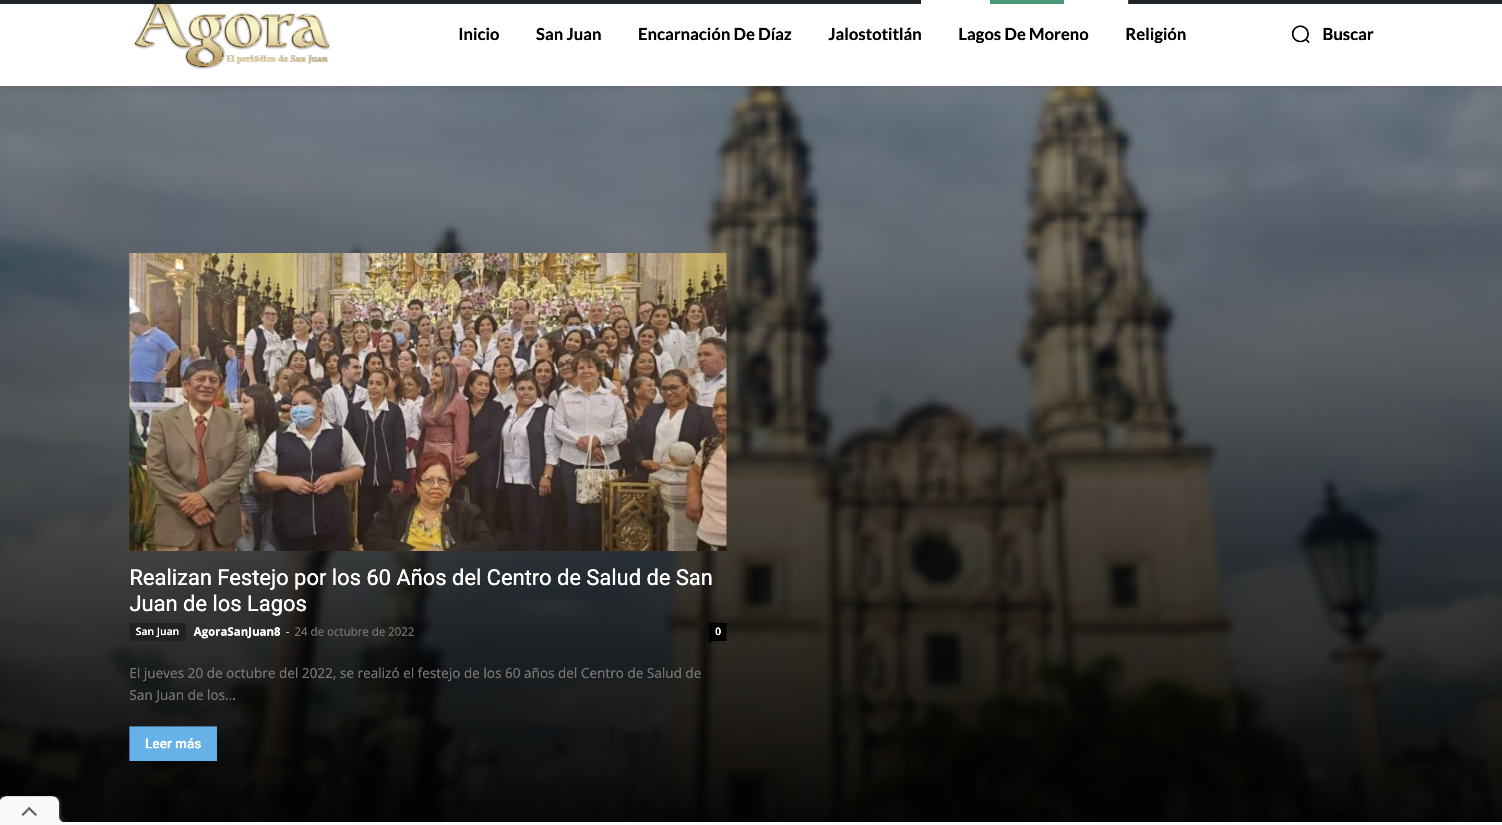Screen dimensions: 1502x825
Task: Click the Agora newspaper logo
Action: coord(232,36)
